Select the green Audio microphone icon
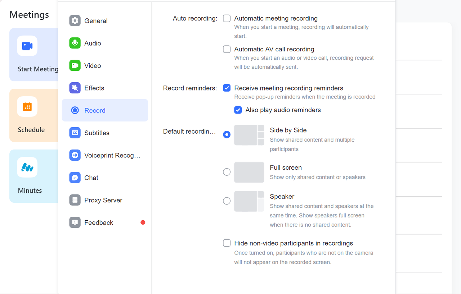The height and width of the screenshot is (294, 461). click(75, 43)
